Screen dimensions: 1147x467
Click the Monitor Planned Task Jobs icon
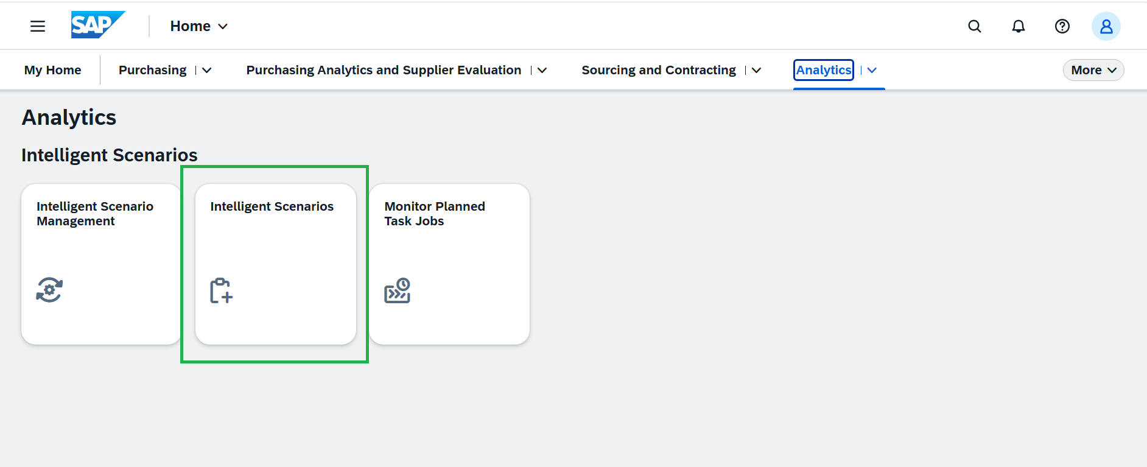[x=398, y=290]
